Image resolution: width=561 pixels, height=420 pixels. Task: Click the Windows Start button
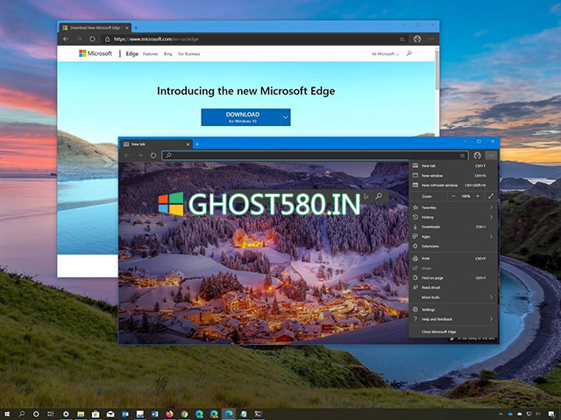[x=6, y=414]
